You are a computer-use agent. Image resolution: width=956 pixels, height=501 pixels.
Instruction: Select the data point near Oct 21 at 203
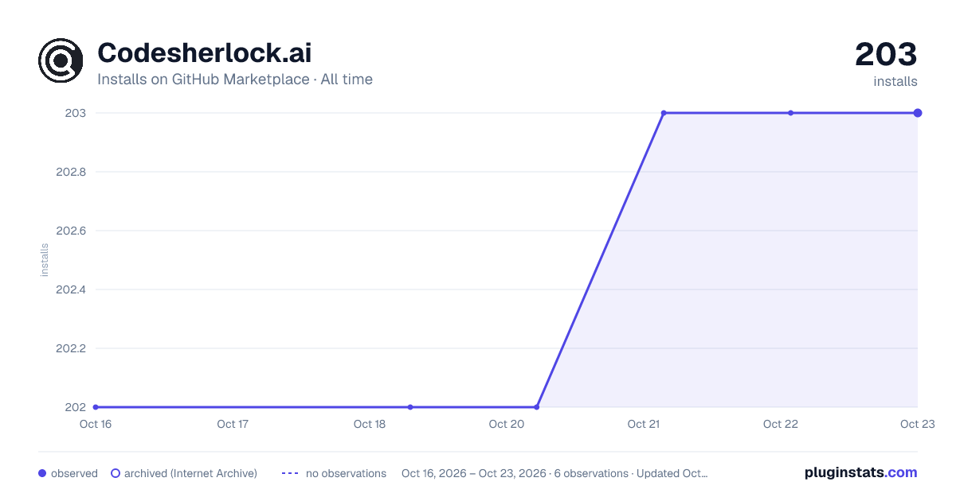664,113
